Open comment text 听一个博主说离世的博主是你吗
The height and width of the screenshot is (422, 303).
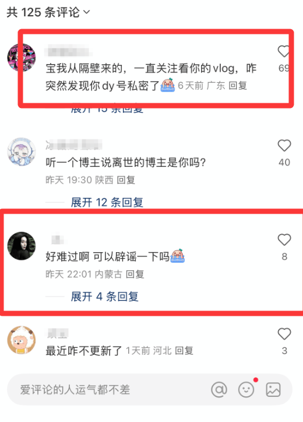click(126, 163)
